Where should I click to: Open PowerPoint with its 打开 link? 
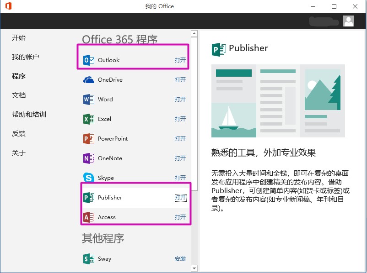coord(180,138)
